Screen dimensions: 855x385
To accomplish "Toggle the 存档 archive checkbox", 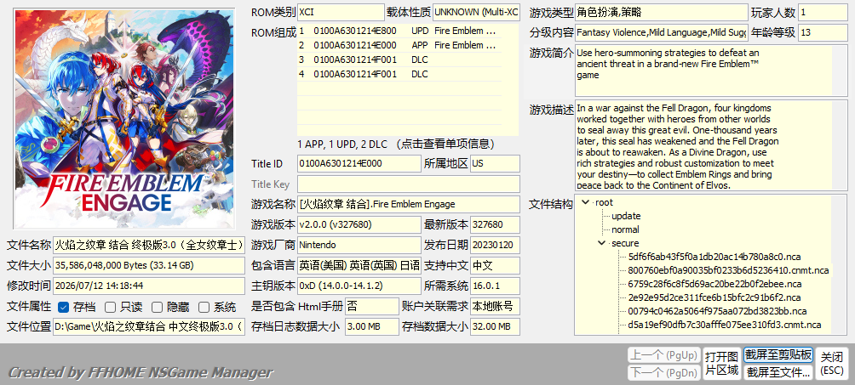I will tap(63, 307).
